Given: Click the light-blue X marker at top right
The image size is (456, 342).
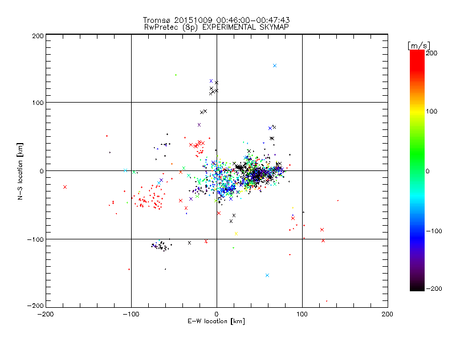Looking at the screenshot, I should (x=275, y=66).
